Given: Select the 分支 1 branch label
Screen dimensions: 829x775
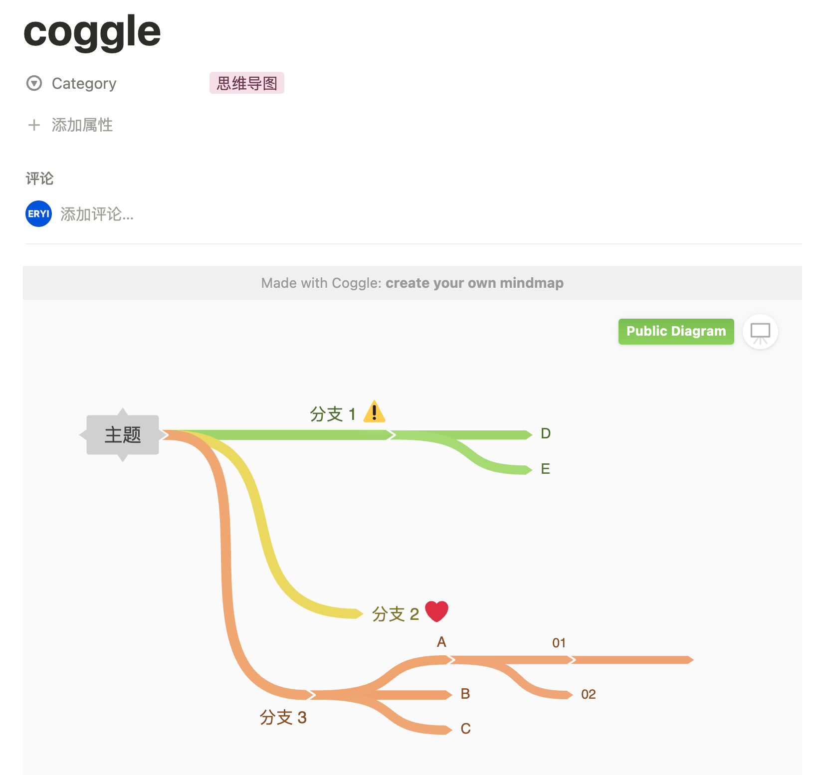Looking at the screenshot, I should click(x=333, y=414).
